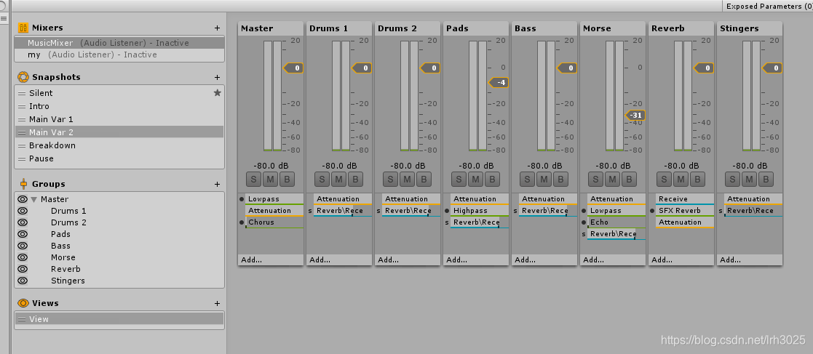Add a new group with plus icon
813x354 pixels.
pyautogui.click(x=217, y=184)
